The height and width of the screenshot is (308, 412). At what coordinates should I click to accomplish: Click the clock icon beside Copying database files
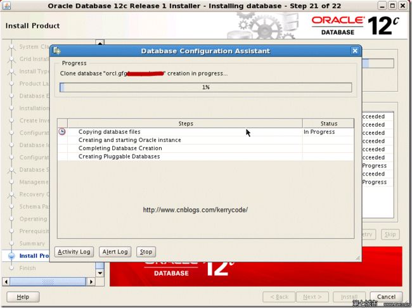tap(62, 131)
